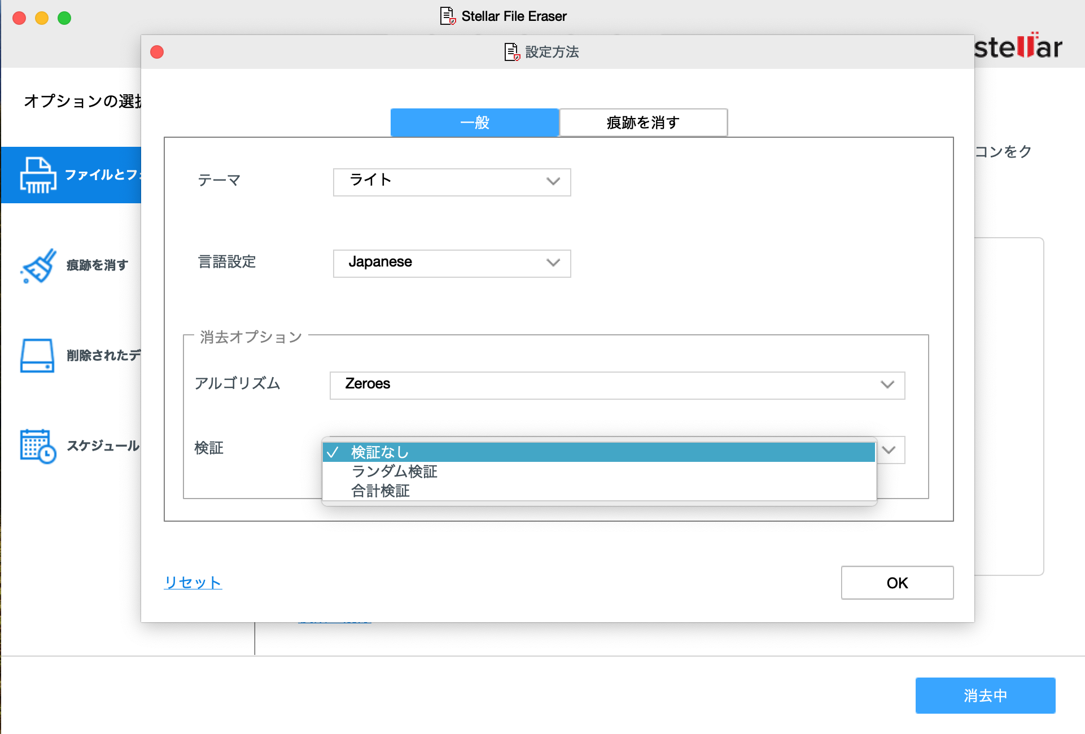
Task: Click the file shredder icon in sidebar
Action: click(38, 175)
